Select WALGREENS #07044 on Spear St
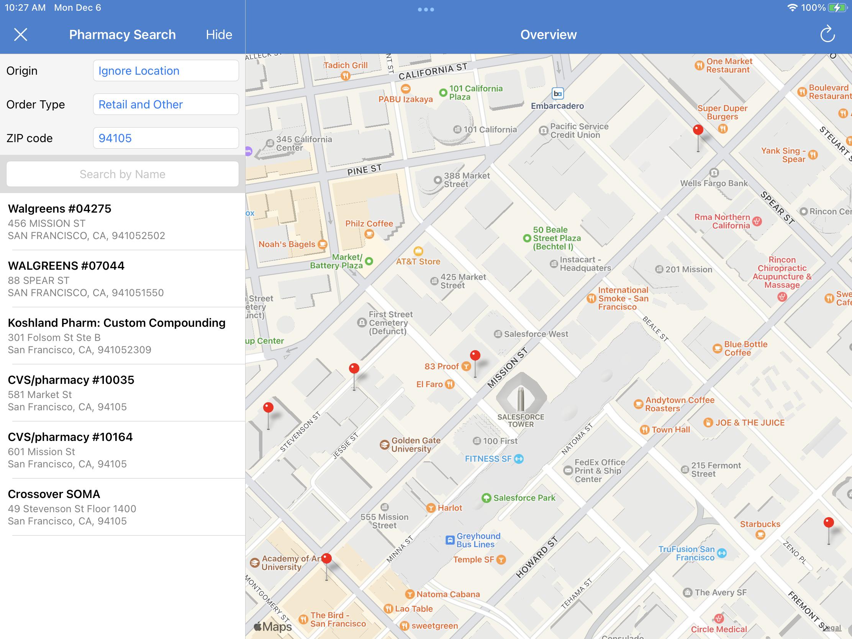 tap(123, 279)
